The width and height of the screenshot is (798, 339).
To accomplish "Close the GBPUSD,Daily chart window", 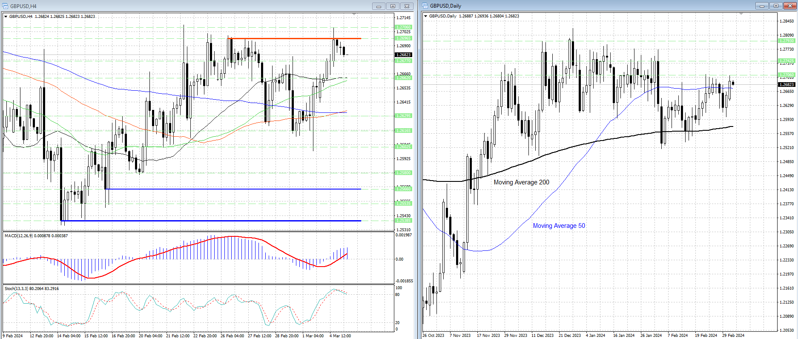I will [x=790, y=6].
